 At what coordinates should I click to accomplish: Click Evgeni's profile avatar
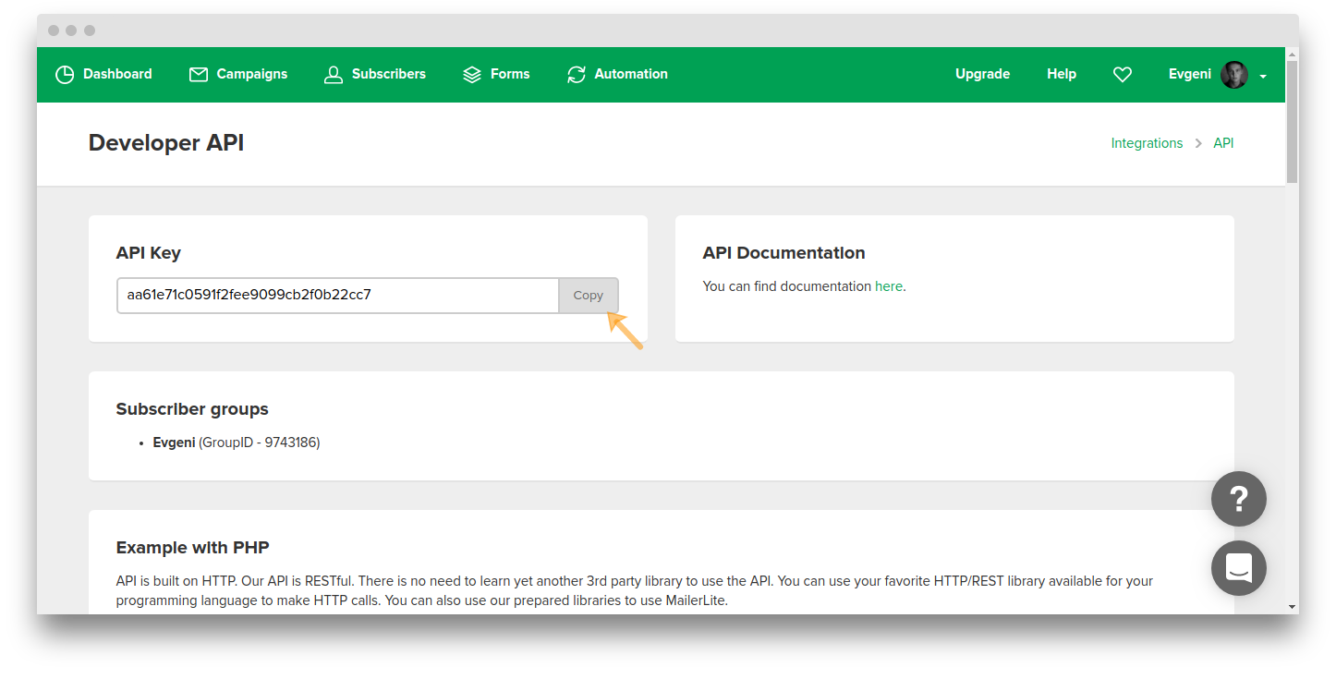click(1234, 74)
